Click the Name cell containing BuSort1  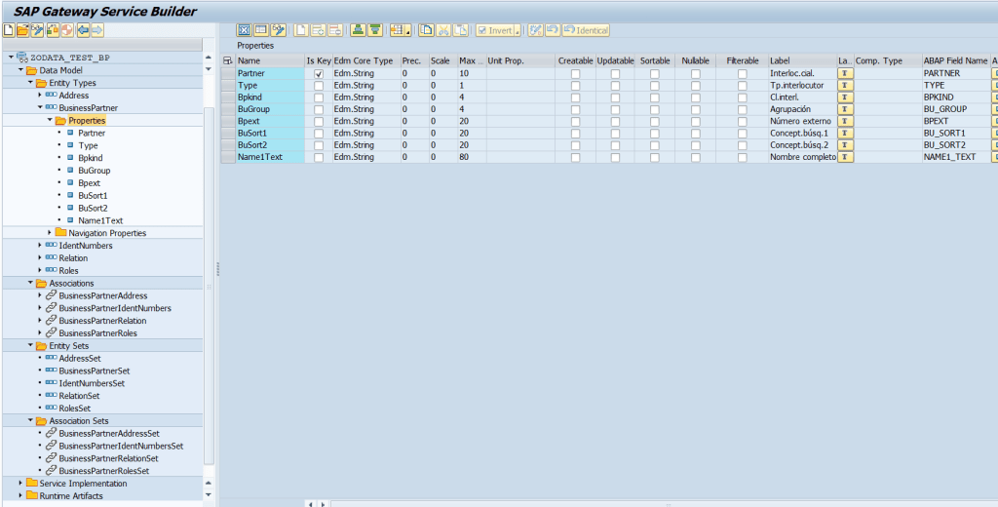click(x=270, y=133)
